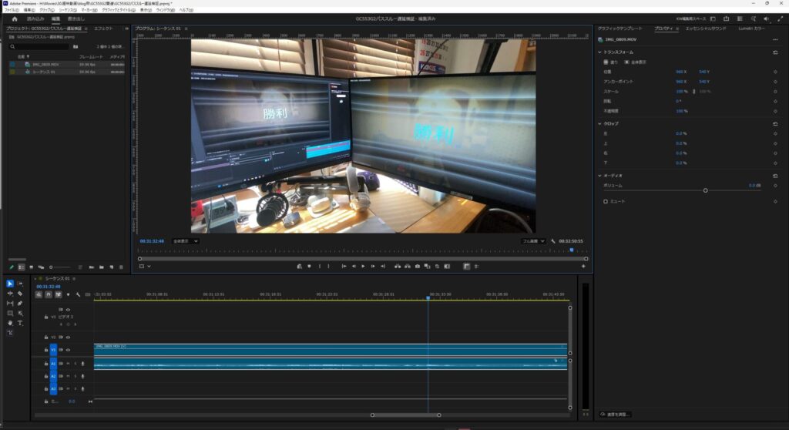The image size is (789, 430).
Task: Select the Hand tool in the toolbox
Action: tap(10, 323)
